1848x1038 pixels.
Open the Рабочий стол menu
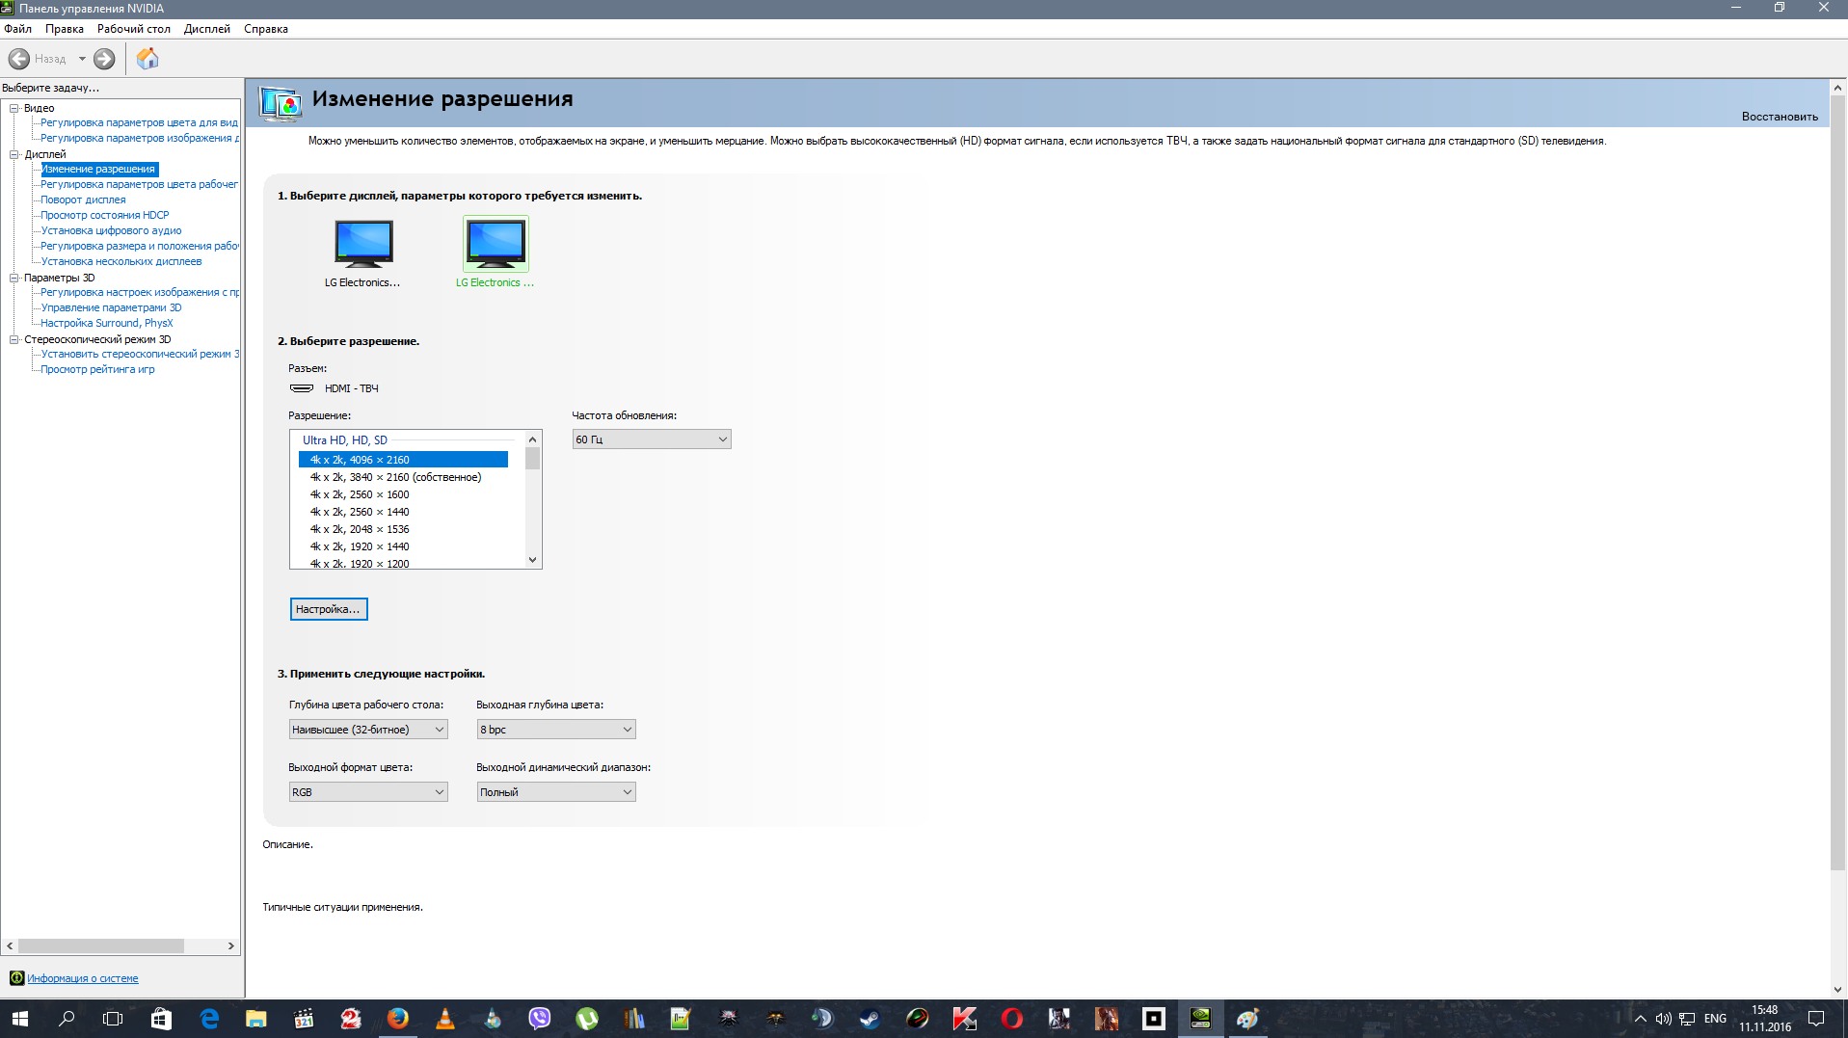(x=134, y=29)
